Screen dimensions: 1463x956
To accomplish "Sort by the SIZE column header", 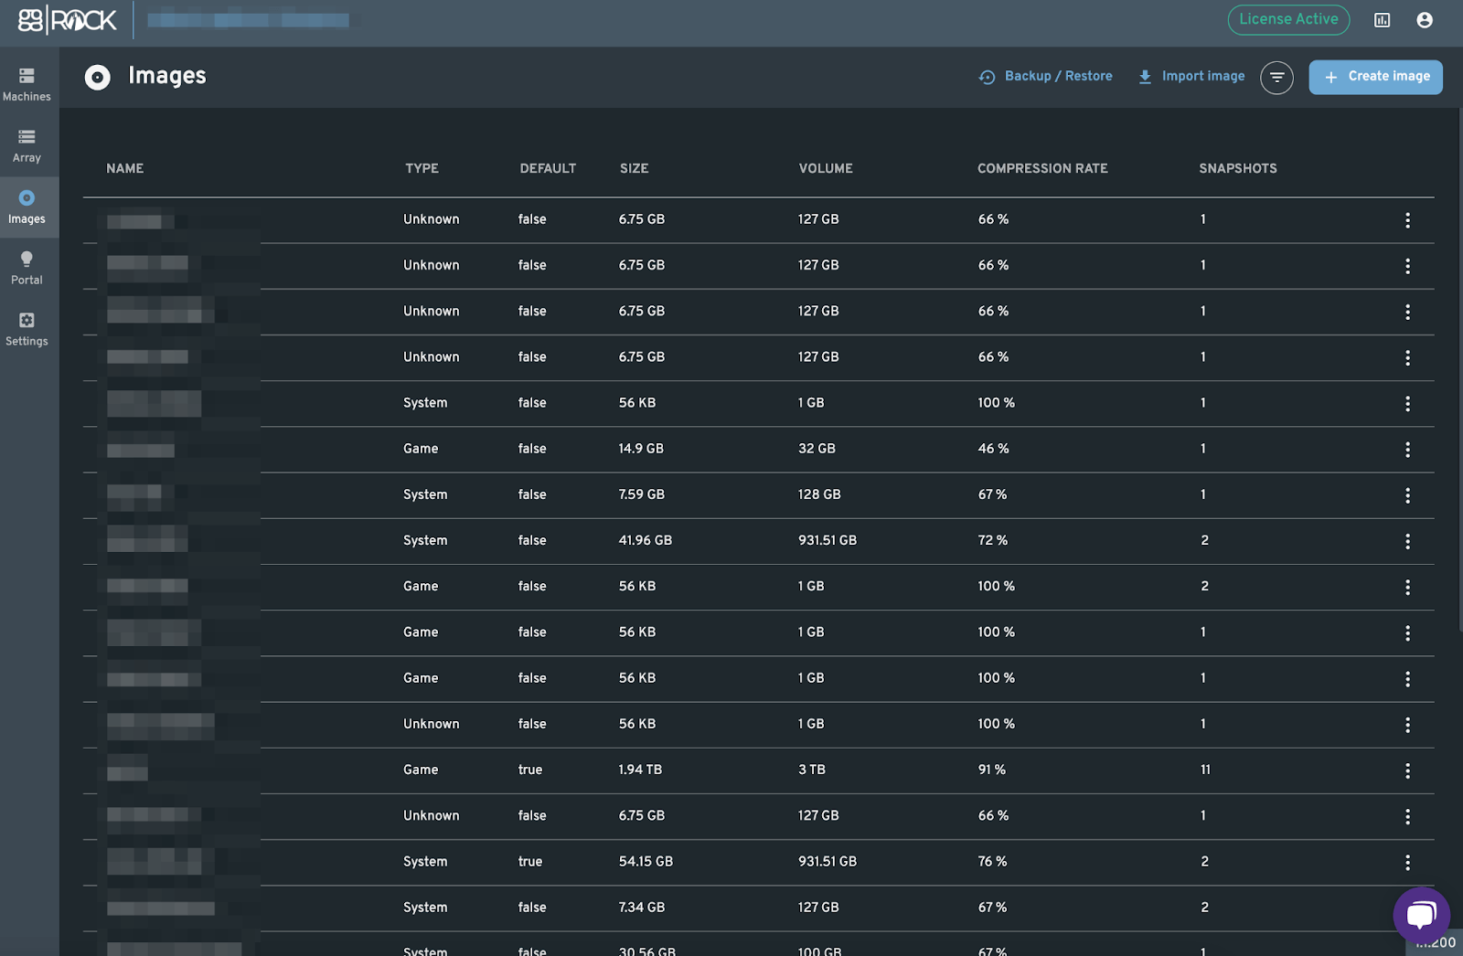I will coord(634,168).
